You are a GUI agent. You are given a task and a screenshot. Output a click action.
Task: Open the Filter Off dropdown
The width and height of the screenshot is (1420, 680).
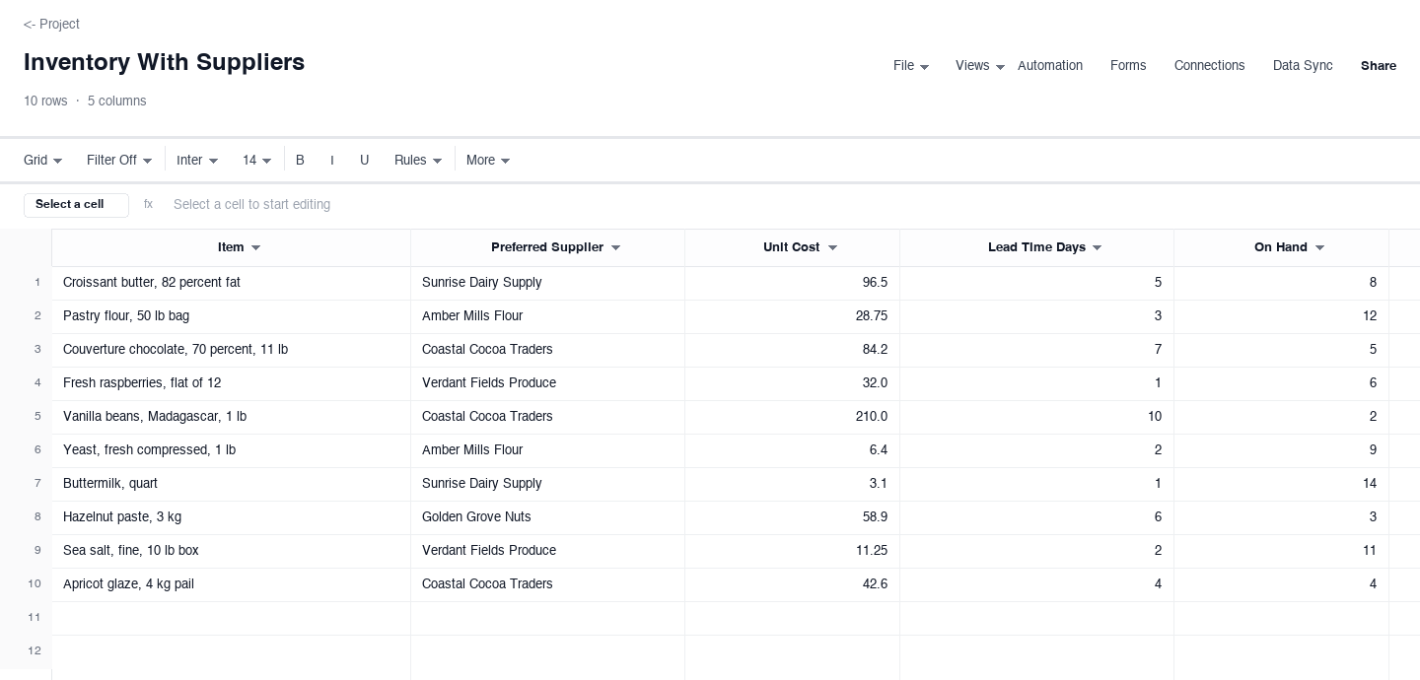click(x=119, y=160)
